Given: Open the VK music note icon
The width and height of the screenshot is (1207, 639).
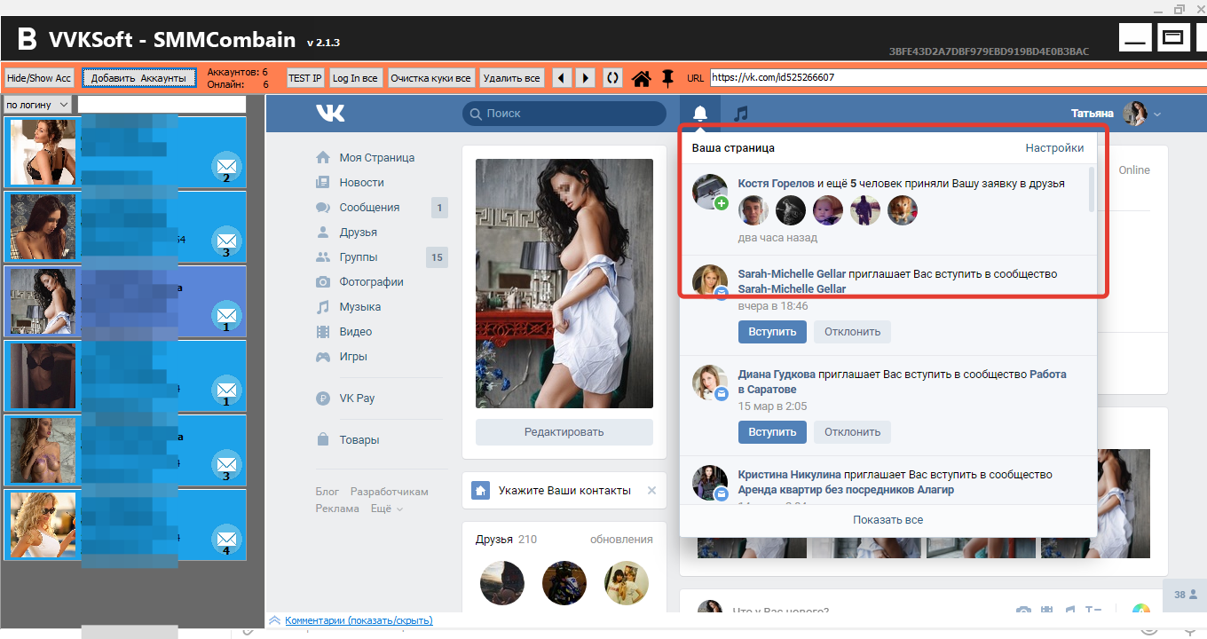Looking at the screenshot, I should click(x=741, y=114).
